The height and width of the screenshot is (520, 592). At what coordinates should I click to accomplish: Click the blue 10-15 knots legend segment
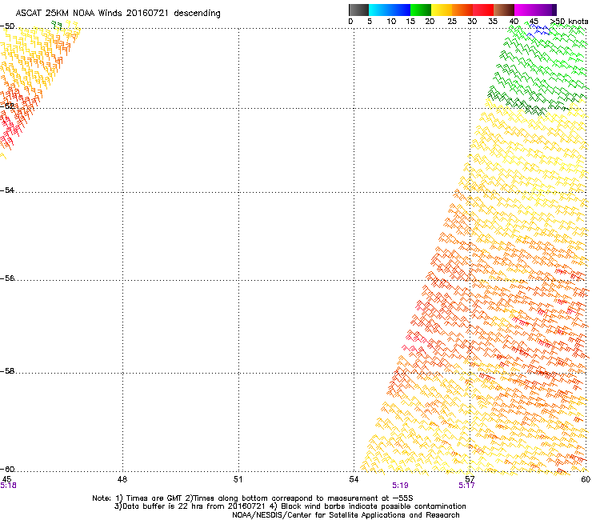(400, 10)
